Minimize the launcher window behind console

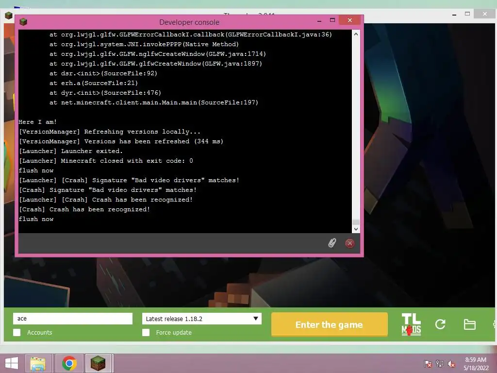tap(454, 14)
